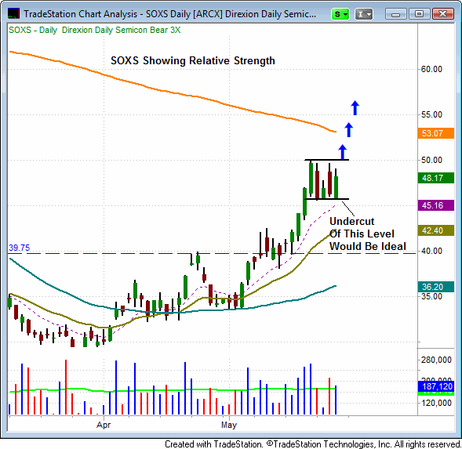462x449 pixels.
Task: Click the Apr date axis label
Action: click(x=104, y=425)
